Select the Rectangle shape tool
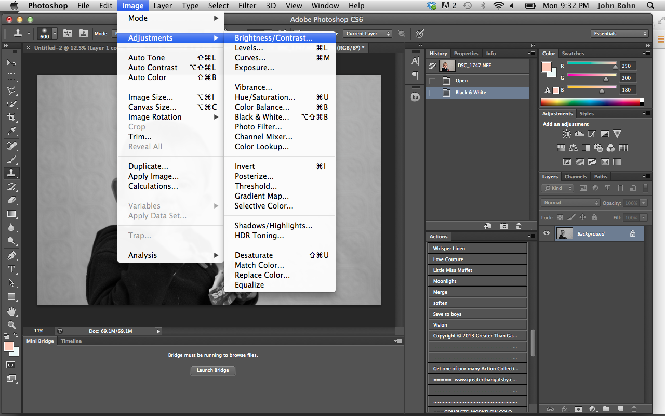Image resolution: width=665 pixels, height=416 pixels. [11, 296]
